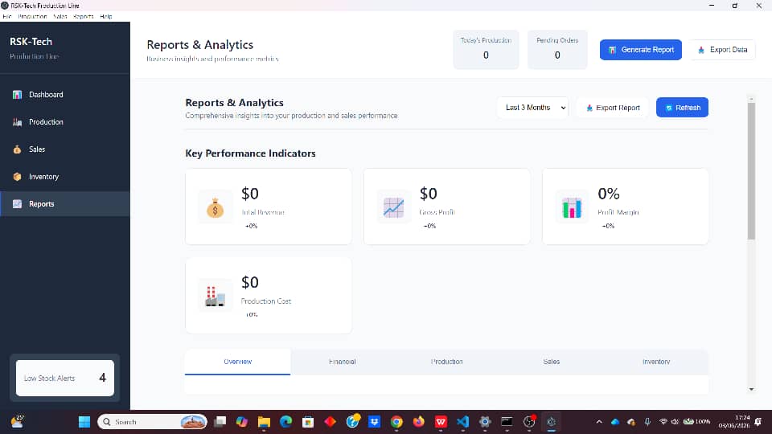
Task: Switch to the Overview tab
Action: [x=238, y=362]
